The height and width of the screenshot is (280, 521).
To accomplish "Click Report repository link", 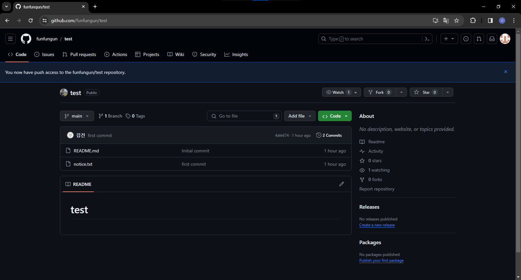I will coord(377,189).
